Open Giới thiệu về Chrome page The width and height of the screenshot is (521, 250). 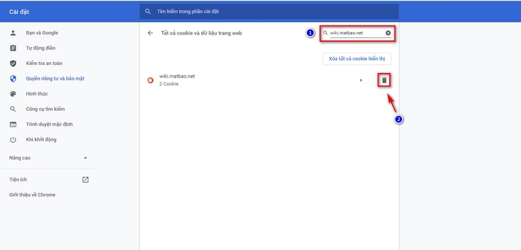pyautogui.click(x=32, y=195)
